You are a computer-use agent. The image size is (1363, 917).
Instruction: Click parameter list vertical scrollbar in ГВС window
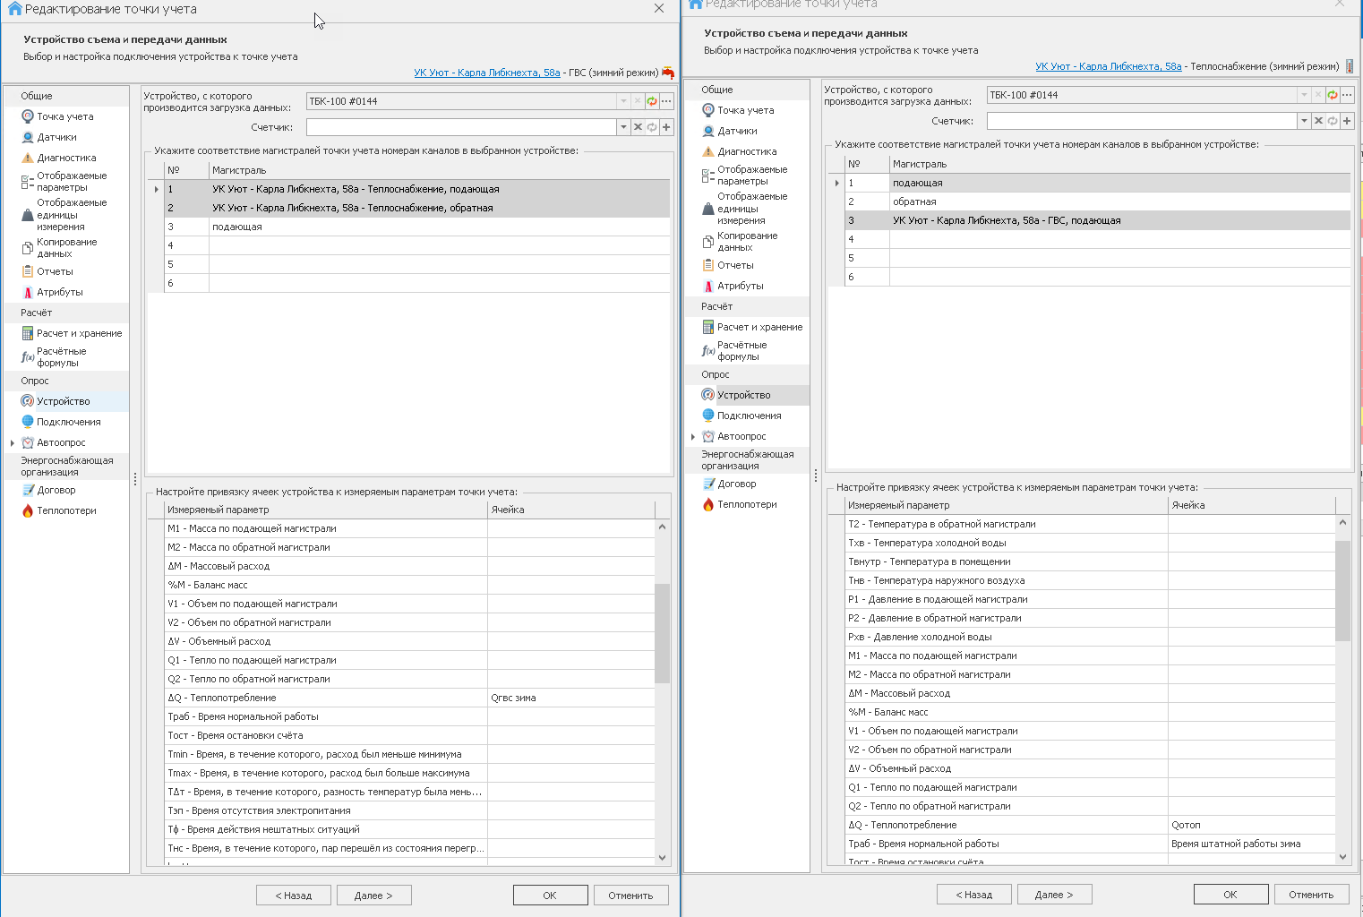[x=662, y=633]
